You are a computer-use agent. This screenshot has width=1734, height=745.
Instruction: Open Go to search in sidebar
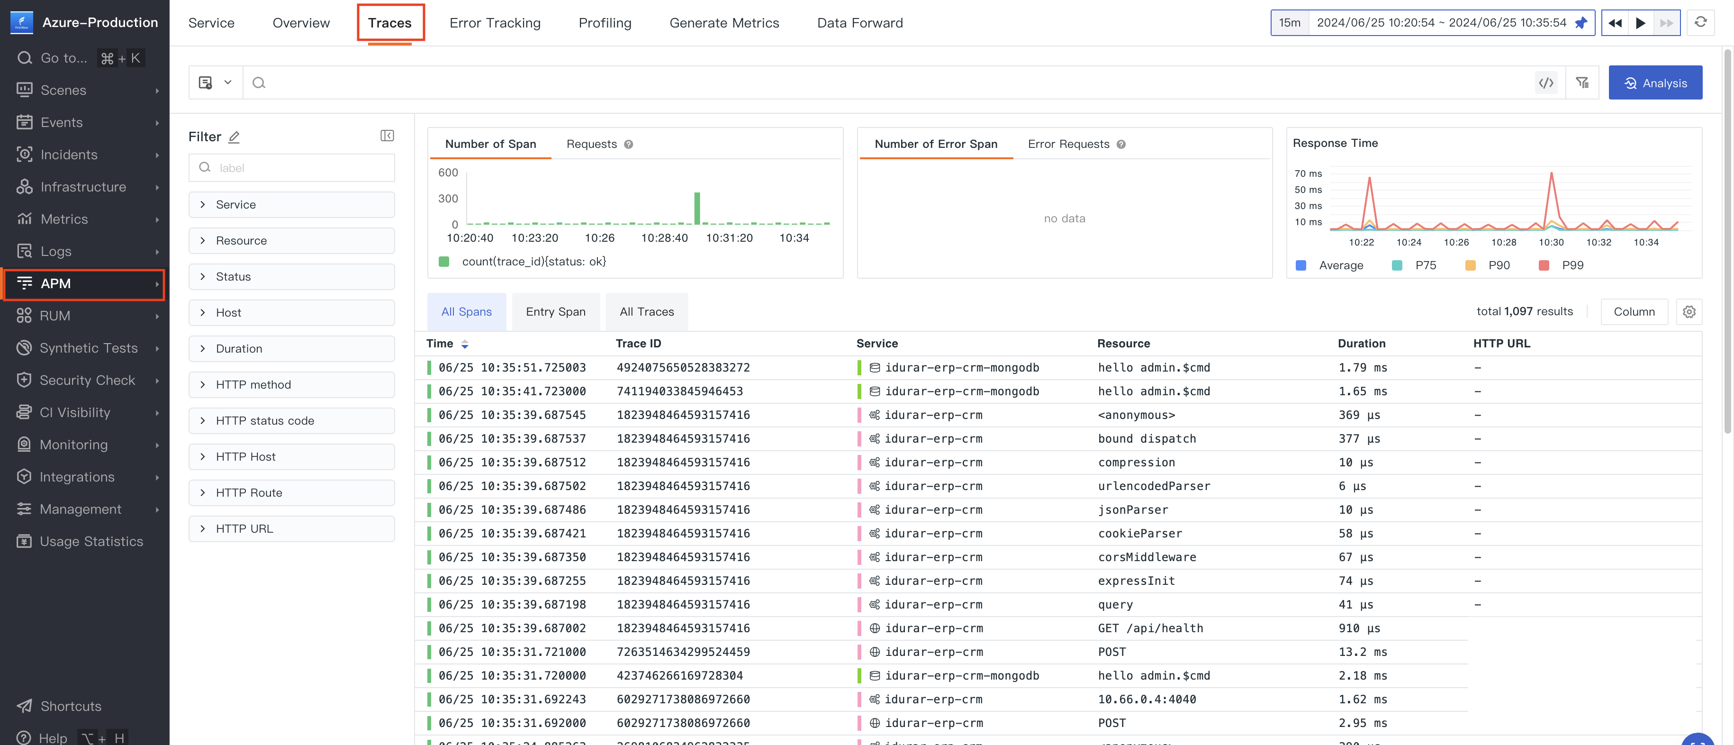pyautogui.click(x=81, y=58)
